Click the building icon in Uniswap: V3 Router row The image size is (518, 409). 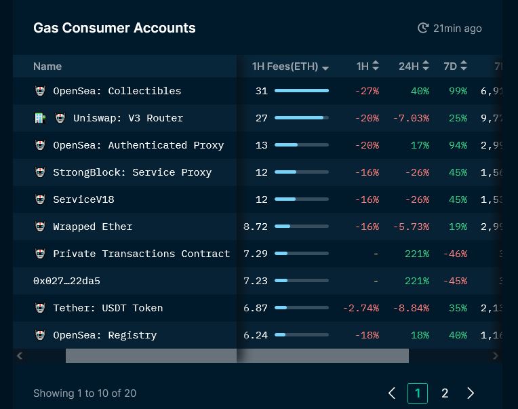pos(40,118)
